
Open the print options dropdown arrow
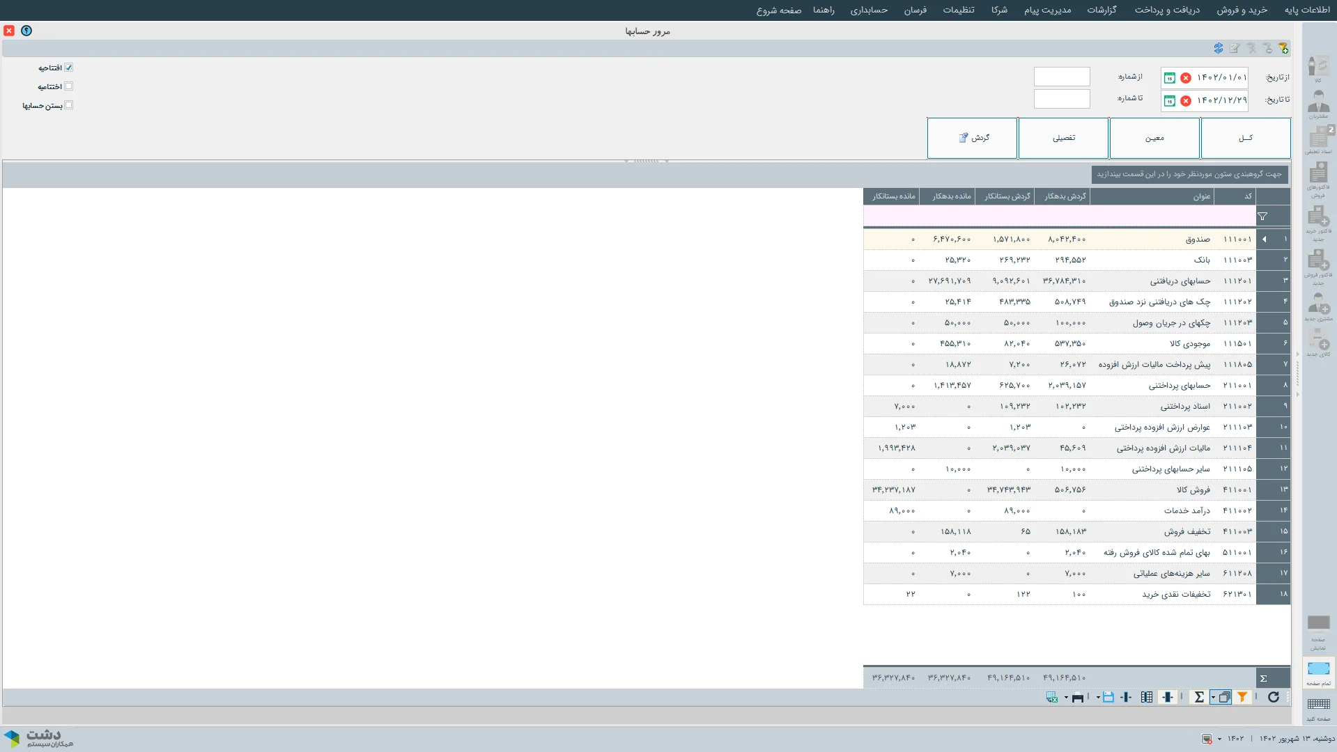tap(1066, 698)
